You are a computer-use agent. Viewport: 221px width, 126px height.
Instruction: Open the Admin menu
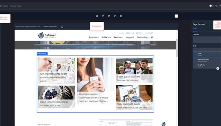[6, 6]
